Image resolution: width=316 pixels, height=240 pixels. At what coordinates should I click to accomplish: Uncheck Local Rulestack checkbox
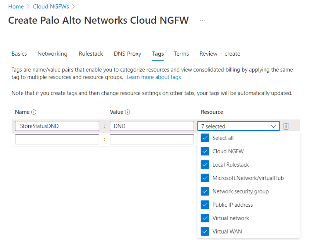pyautogui.click(x=205, y=165)
